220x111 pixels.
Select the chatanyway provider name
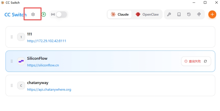click(x=38, y=83)
